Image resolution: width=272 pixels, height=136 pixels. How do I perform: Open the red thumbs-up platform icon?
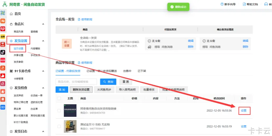pos(3,76)
